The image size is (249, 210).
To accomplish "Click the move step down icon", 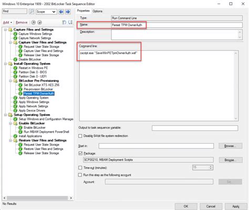I will coord(40,22).
